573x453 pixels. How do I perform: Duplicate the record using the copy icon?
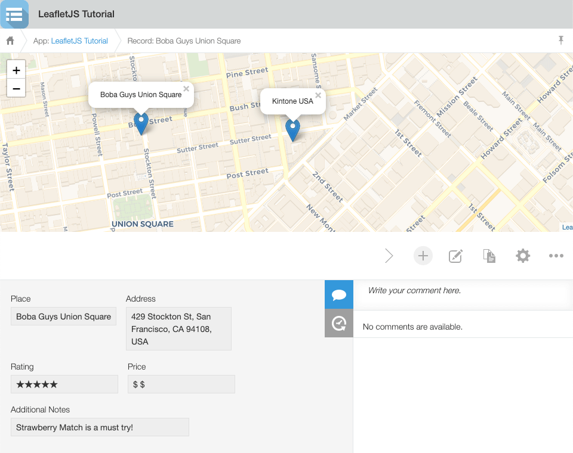coord(489,255)
